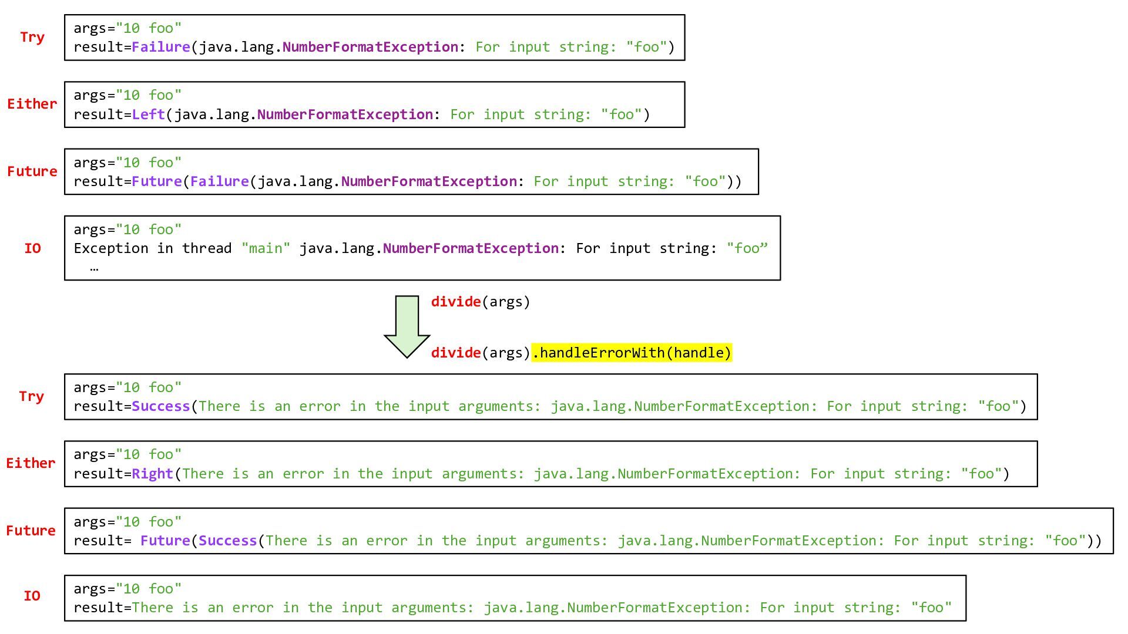Click "result=Success(" in the bottom Try box
Screen dimensions: 1128x634
[x=136, y=406]
